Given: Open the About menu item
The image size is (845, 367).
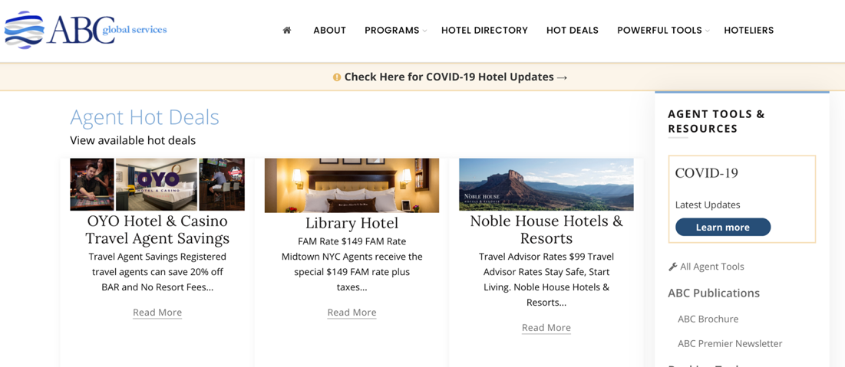Looking at the screenshot, I should 329,31.
